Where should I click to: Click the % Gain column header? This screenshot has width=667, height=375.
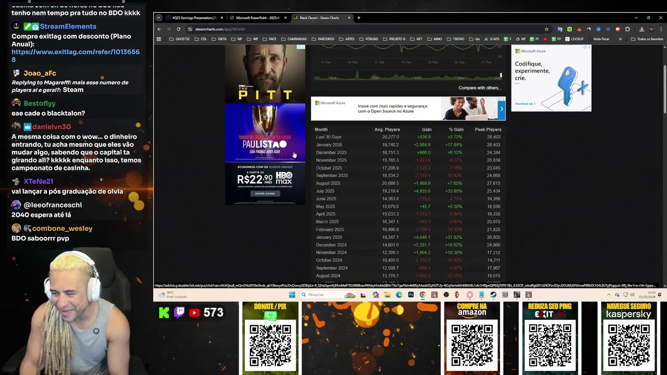[456, 130]
